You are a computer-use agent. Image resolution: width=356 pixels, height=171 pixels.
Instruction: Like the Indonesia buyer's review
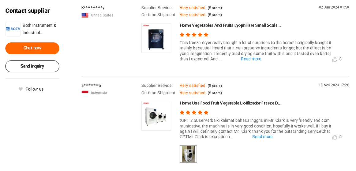pos(335,137)
